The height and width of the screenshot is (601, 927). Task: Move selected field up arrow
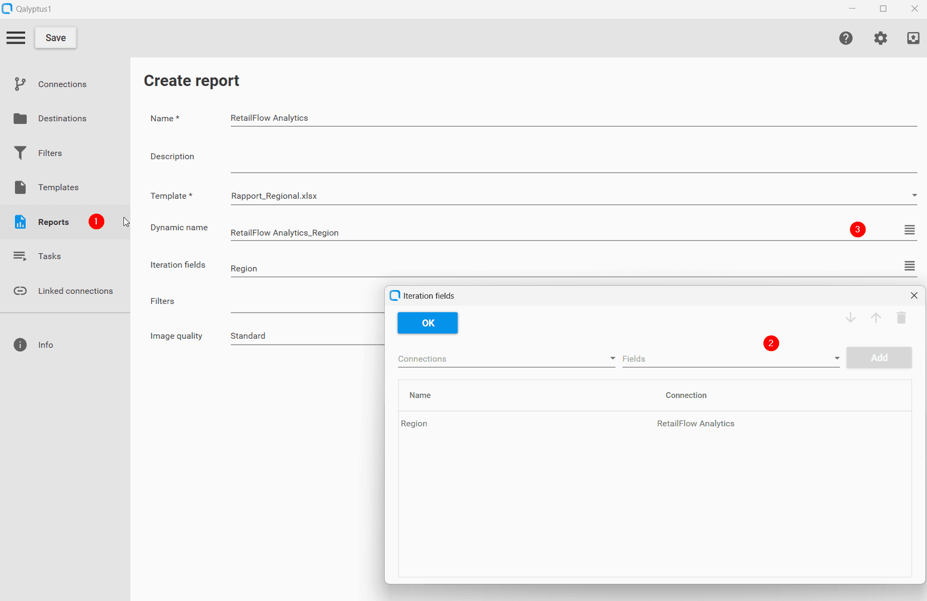point(876,318)
